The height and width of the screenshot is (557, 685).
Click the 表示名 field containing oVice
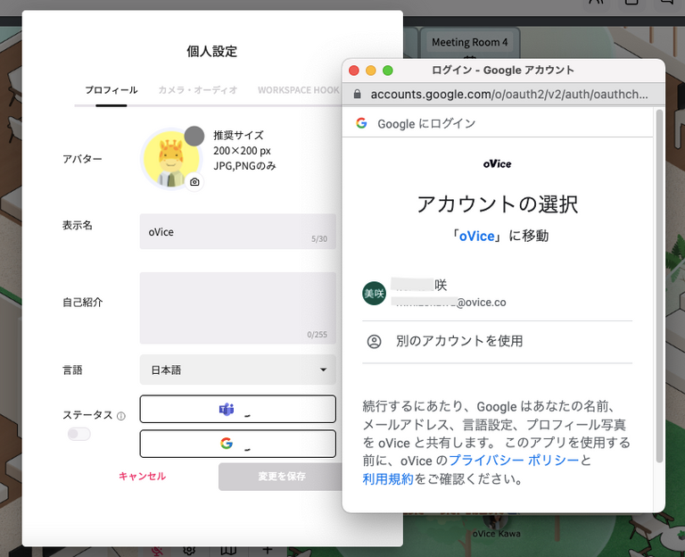tap(237, 231)
